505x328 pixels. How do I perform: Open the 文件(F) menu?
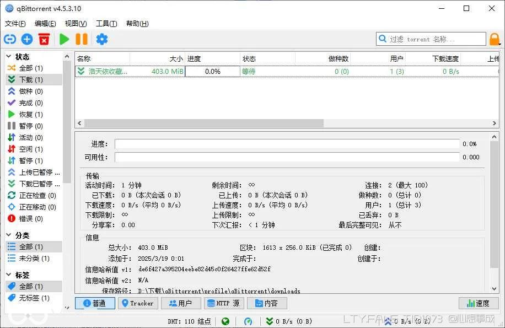[15, 24]
